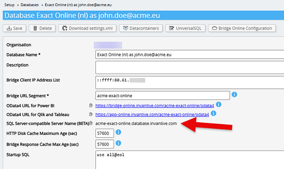Viewport: 284px width, 169px height.
Task: Click the Bridge Client IP Address List label
Action: click(33, 80)
